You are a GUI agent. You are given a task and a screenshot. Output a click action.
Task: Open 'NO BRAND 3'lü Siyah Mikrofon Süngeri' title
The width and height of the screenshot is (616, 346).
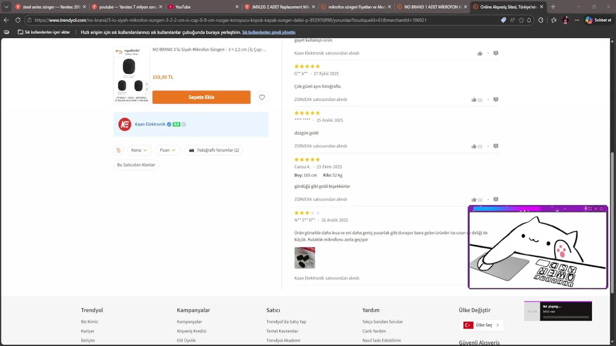[209, 49]
